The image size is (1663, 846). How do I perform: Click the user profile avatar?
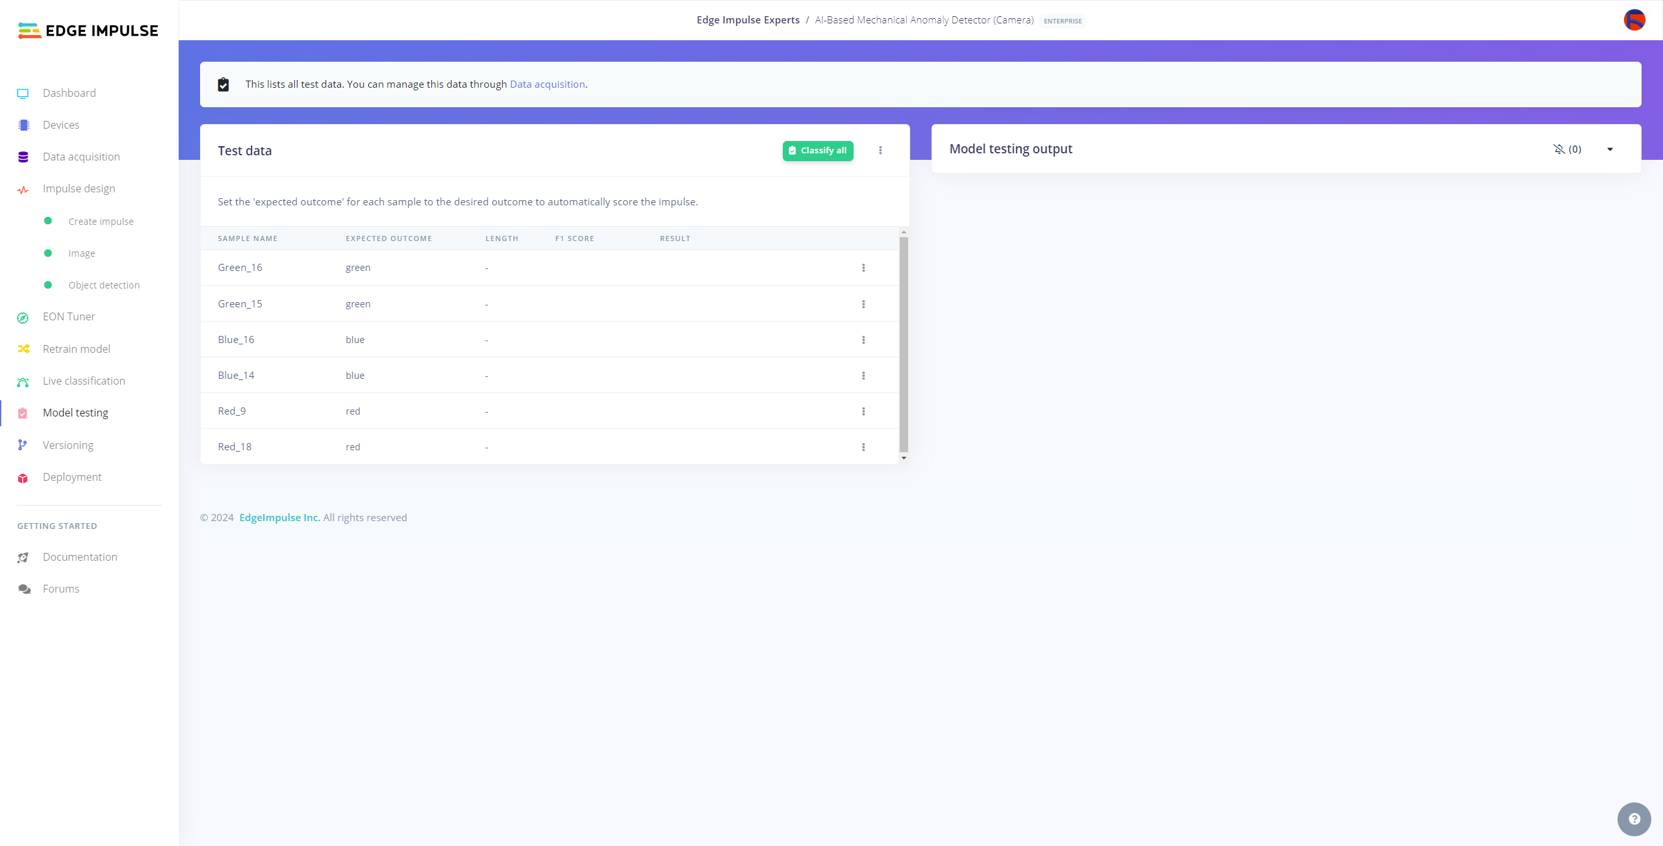pyautogui.click(x=1634, y=20)
